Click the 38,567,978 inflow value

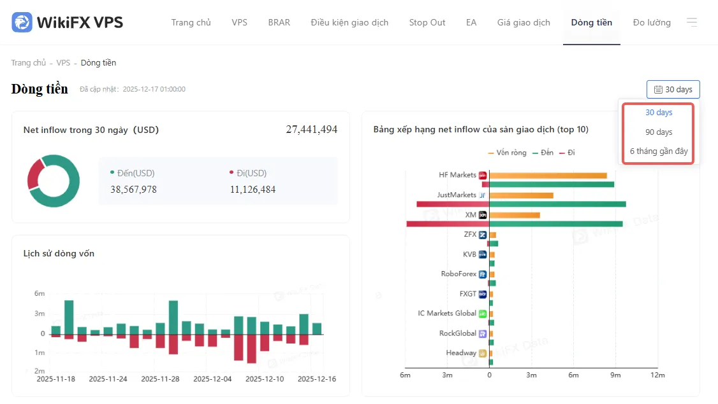133,190
